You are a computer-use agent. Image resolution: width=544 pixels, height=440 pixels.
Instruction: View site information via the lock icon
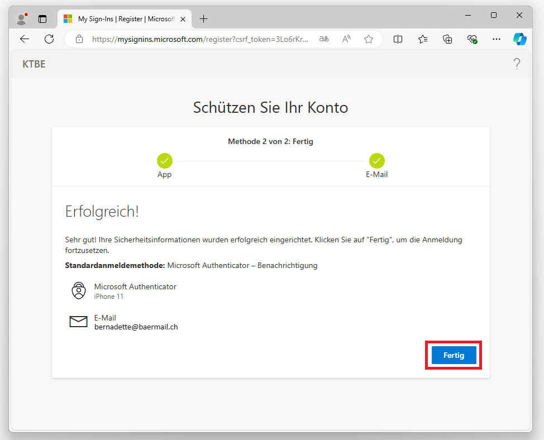(x=79, y=39)
